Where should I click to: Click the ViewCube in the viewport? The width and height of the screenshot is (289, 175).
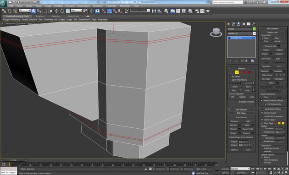coord(216,32)
